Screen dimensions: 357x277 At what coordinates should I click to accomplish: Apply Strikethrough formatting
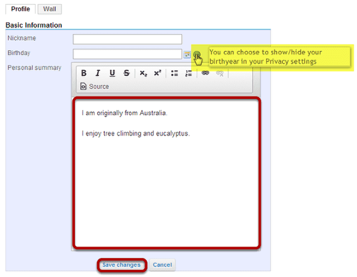coord(127,73)
